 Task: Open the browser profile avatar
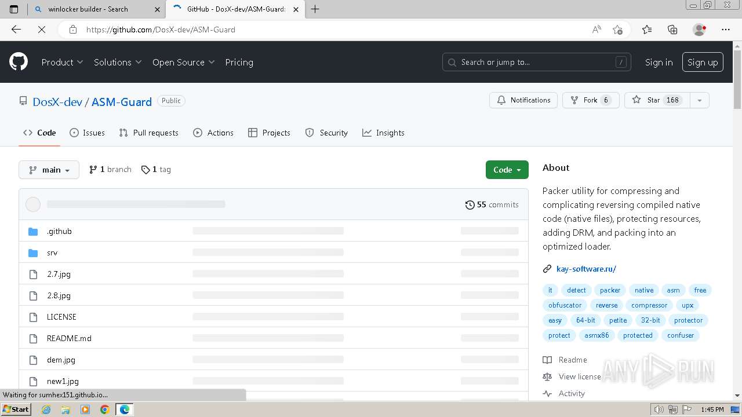(x=700, y=30)
